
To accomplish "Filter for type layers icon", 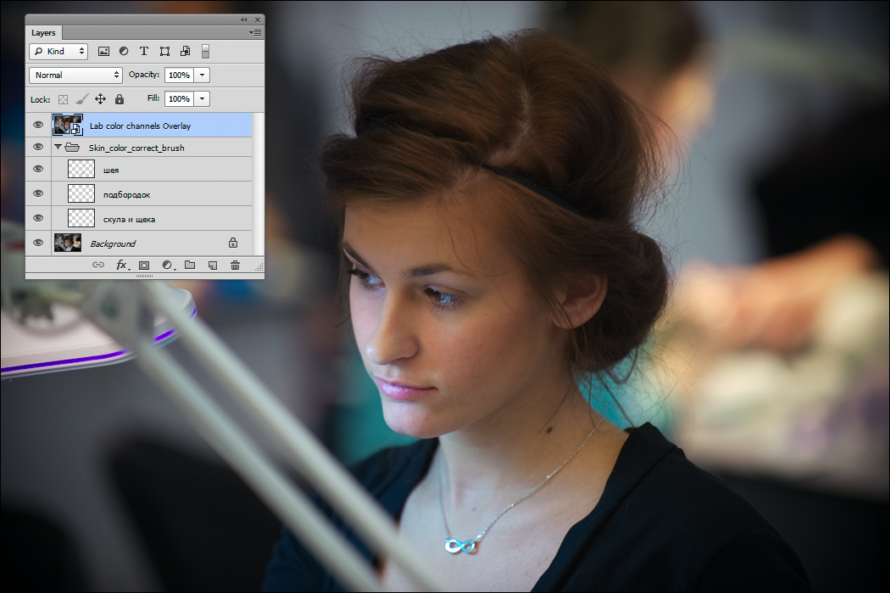I will [144, 51].
